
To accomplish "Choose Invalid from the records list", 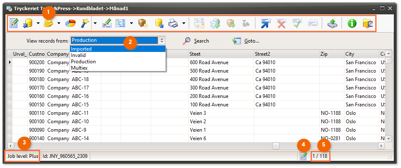I will (118, 55).
